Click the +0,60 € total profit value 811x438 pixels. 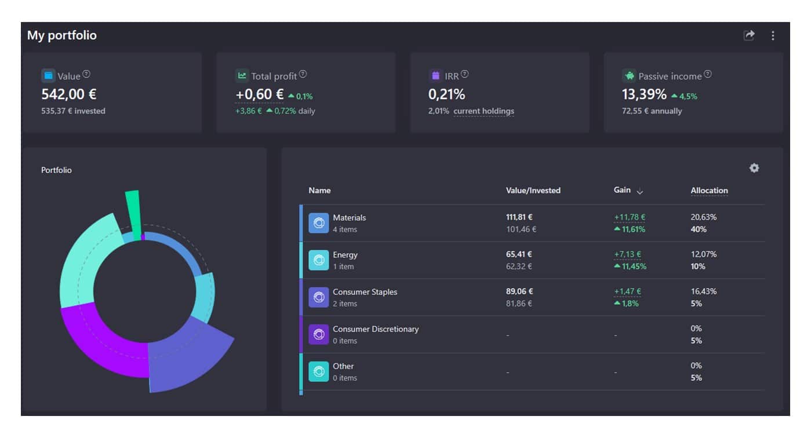(x=259, y=94)
